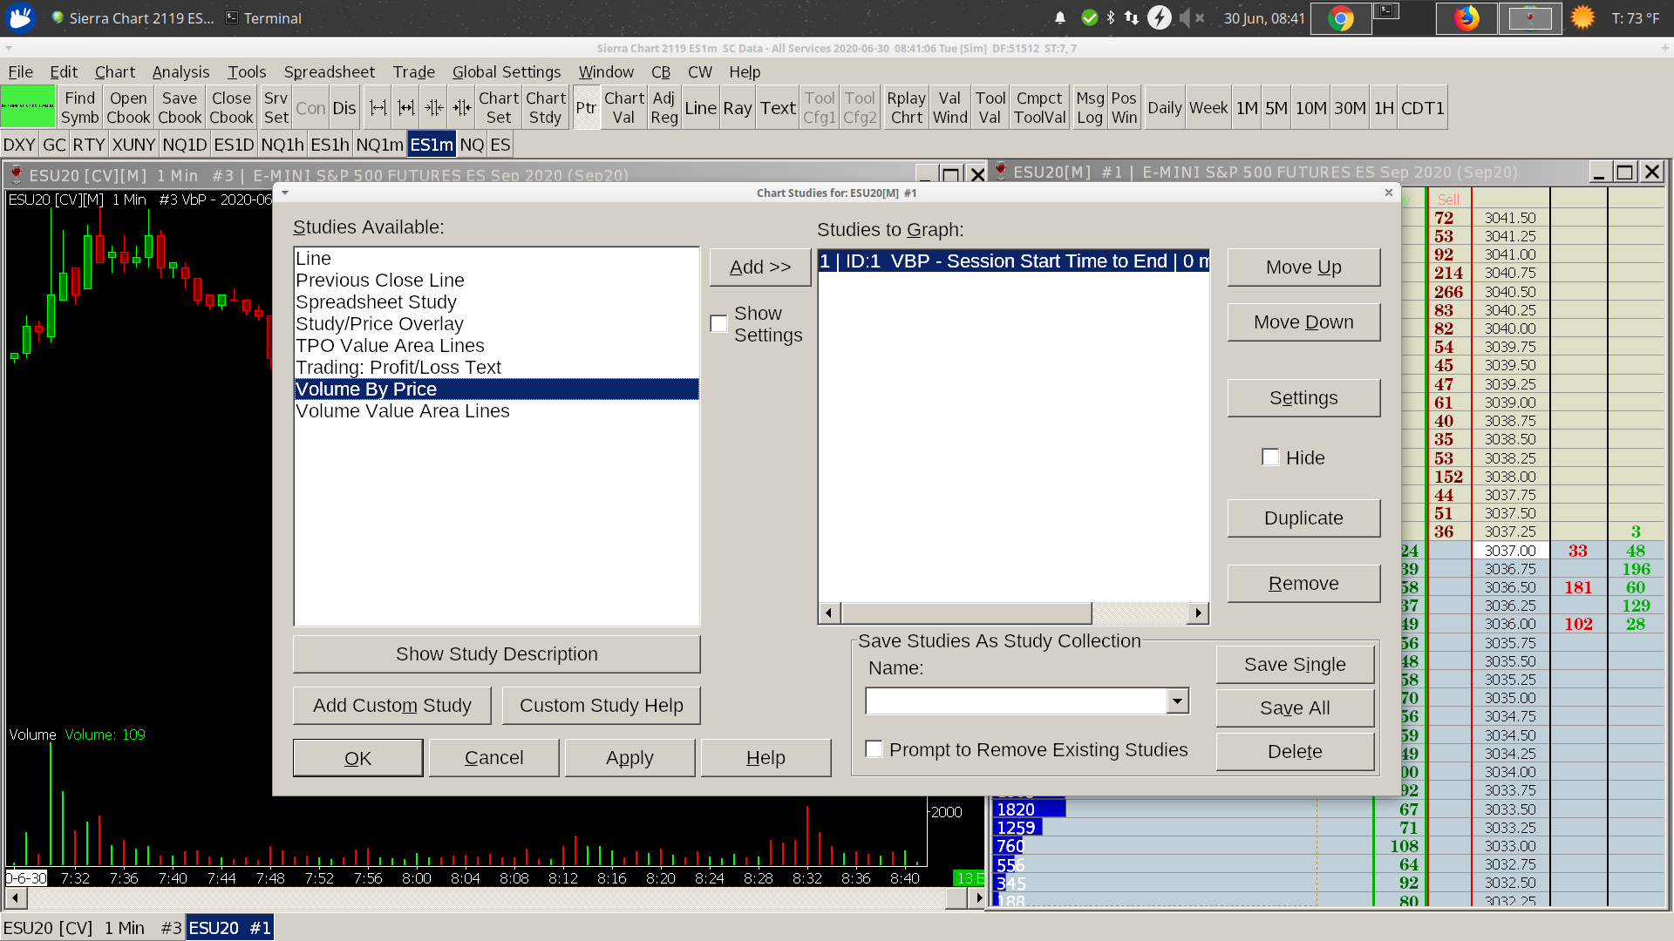This screenshot has height=941, width=1674.
Task: Check the Hide study checkbox
Action: tap(1270, 457)
